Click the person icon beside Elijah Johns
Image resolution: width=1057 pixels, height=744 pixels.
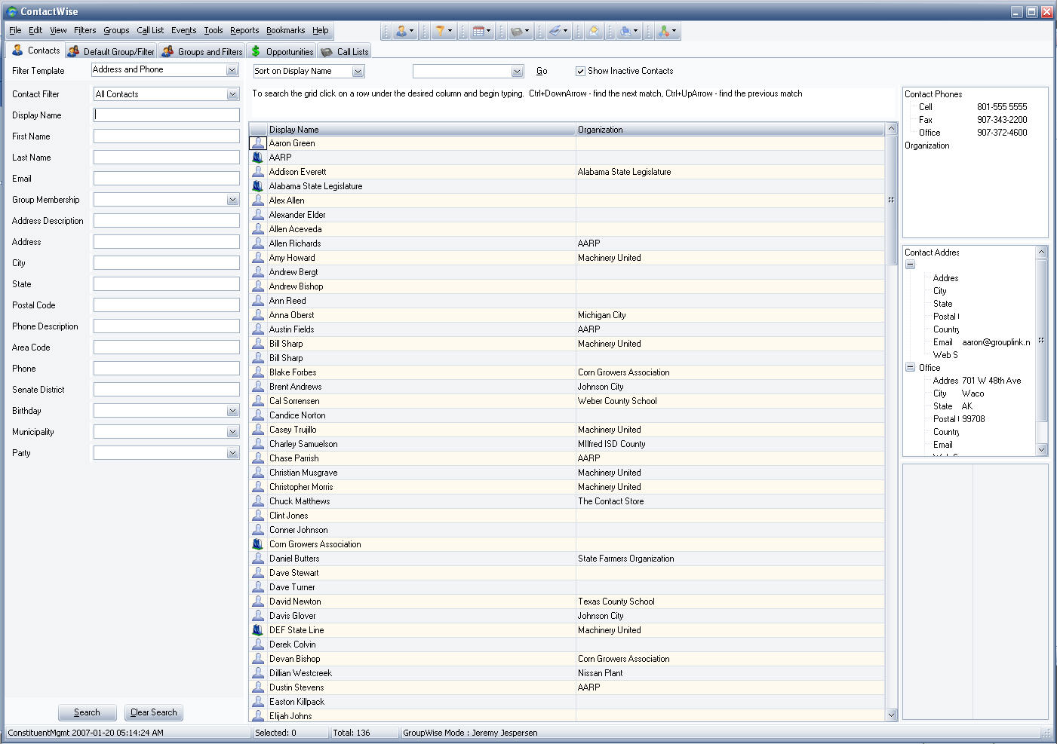tap(258, 716)
